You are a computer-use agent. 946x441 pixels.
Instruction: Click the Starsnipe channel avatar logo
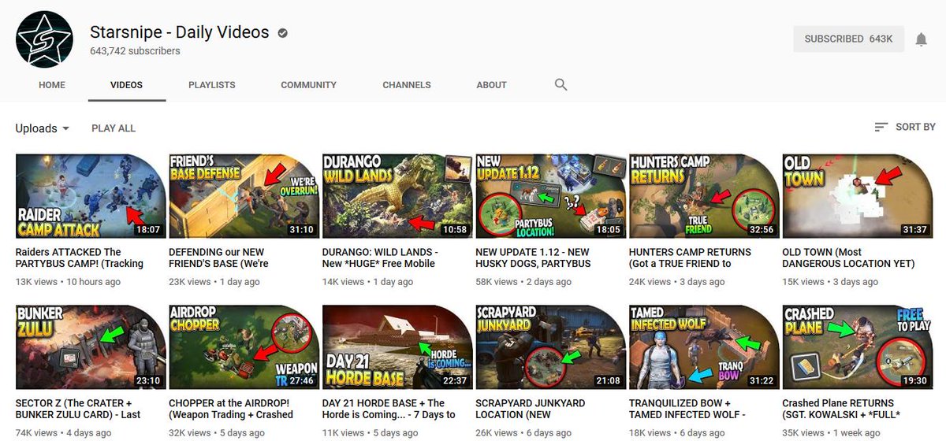pyautogui.click(x=45, y=40)
